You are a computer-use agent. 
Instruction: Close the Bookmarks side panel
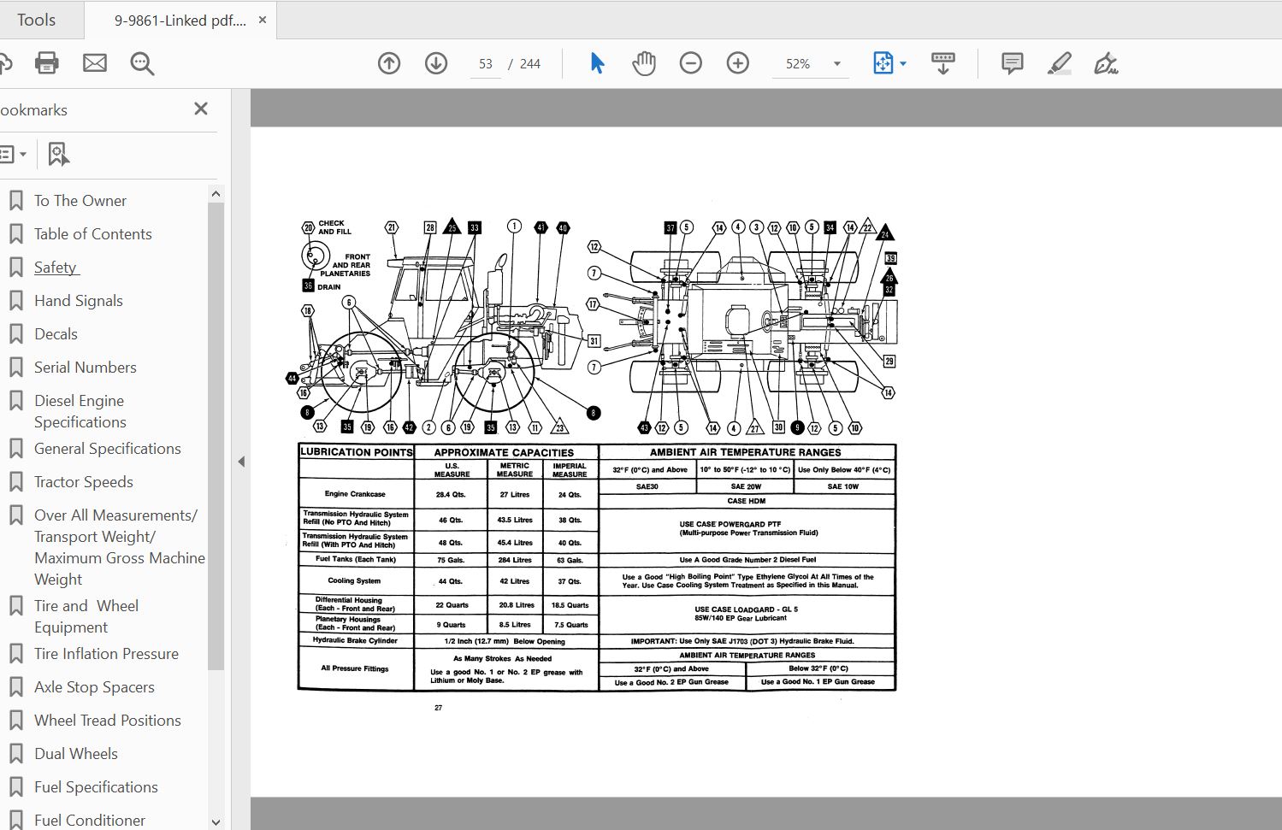click(x=200, y=109)
